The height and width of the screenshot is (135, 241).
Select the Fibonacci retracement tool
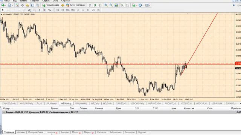[x=34, y=10]
